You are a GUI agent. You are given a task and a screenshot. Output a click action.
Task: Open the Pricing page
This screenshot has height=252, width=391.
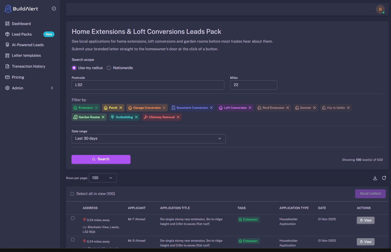18,77
